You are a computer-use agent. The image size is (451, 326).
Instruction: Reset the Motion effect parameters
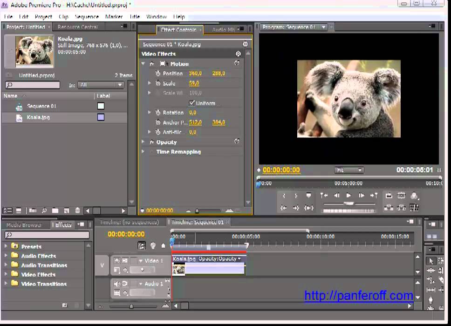237,64
